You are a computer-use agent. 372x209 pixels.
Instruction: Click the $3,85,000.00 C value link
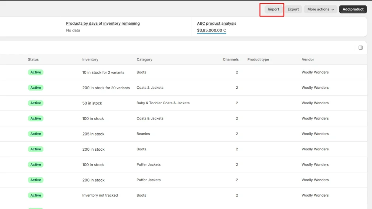pyautogui.click(x=211, y=30)
